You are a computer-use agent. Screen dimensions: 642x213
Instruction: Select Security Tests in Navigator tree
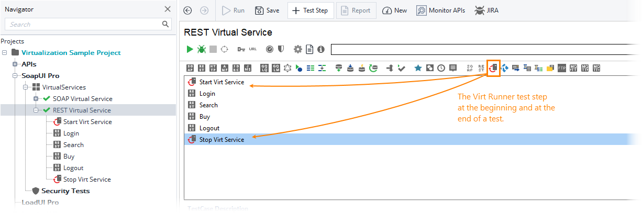(65, 191)
